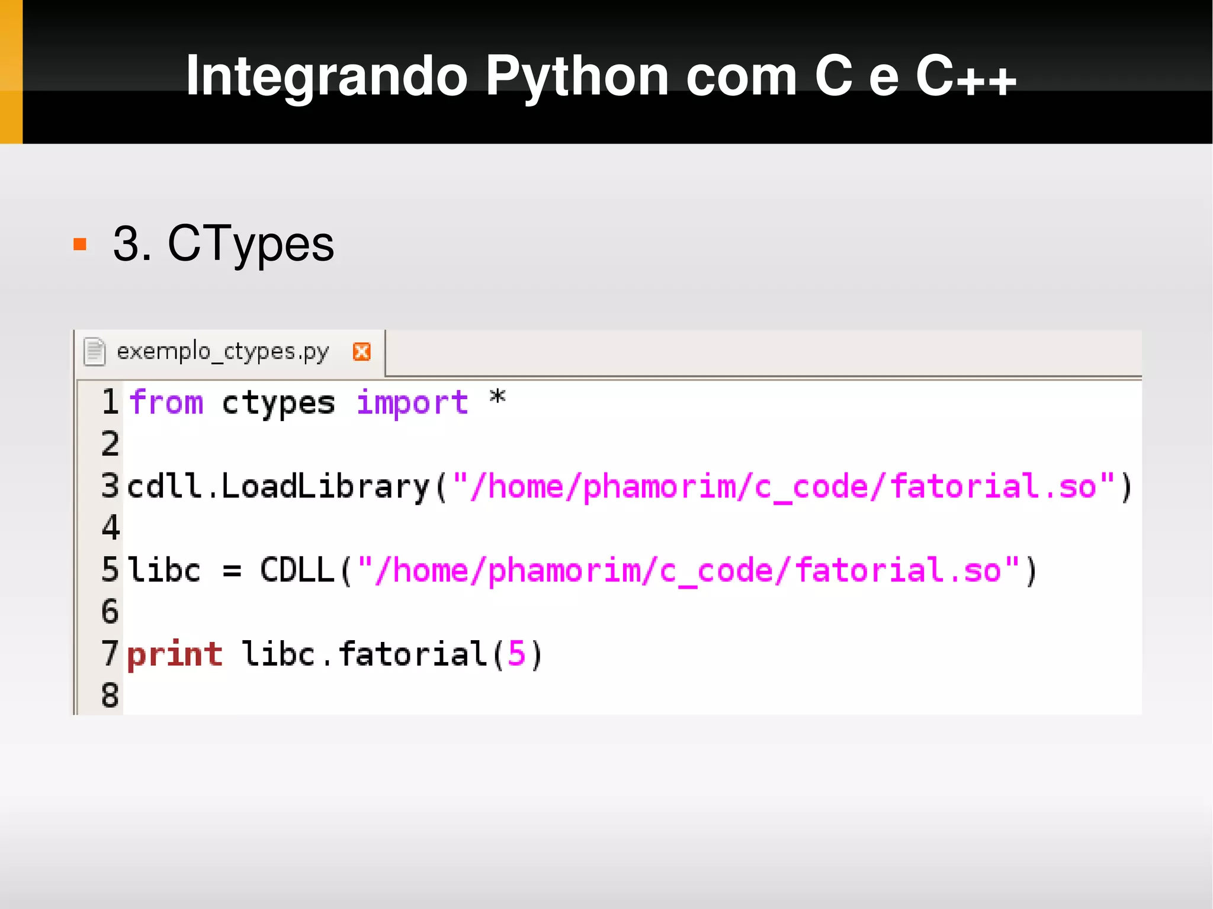Image resolution: width=1213 pixels, height=909 pixels.
Task: Click 'cdll.LoadLibrary' on line 3
Action: 278,487
